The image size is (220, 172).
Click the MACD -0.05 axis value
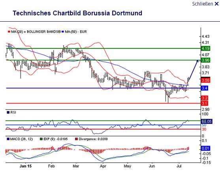click(206, 154)
